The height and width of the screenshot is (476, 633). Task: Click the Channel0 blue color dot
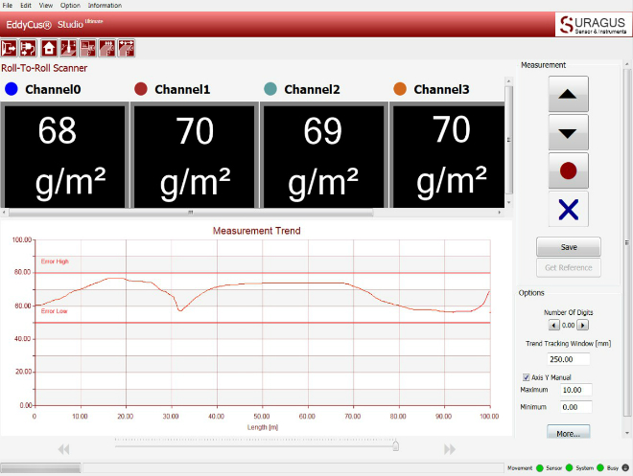(x=12, y=89)
